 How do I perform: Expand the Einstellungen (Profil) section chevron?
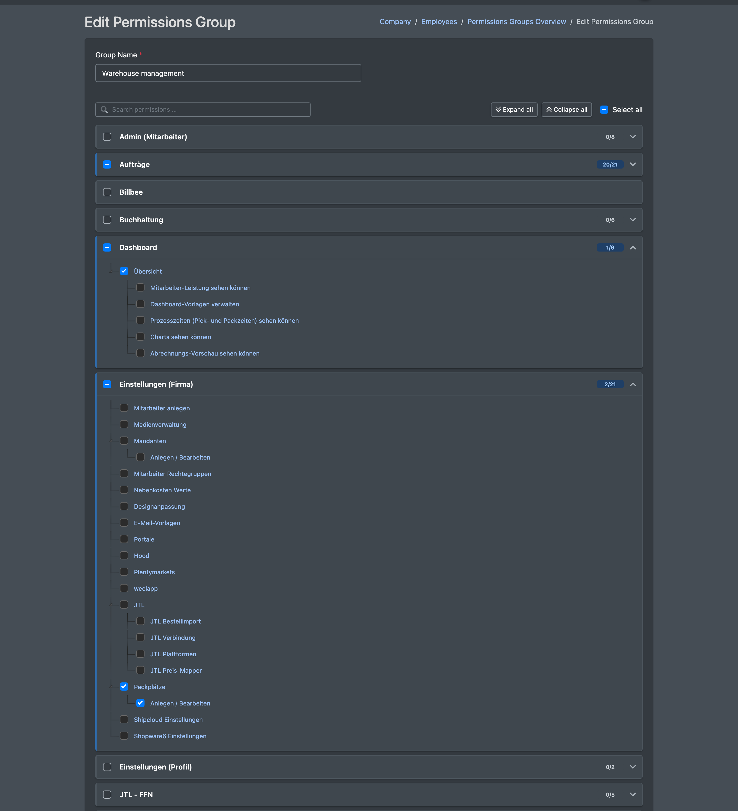pyautogui.click(x=633, y=767)
